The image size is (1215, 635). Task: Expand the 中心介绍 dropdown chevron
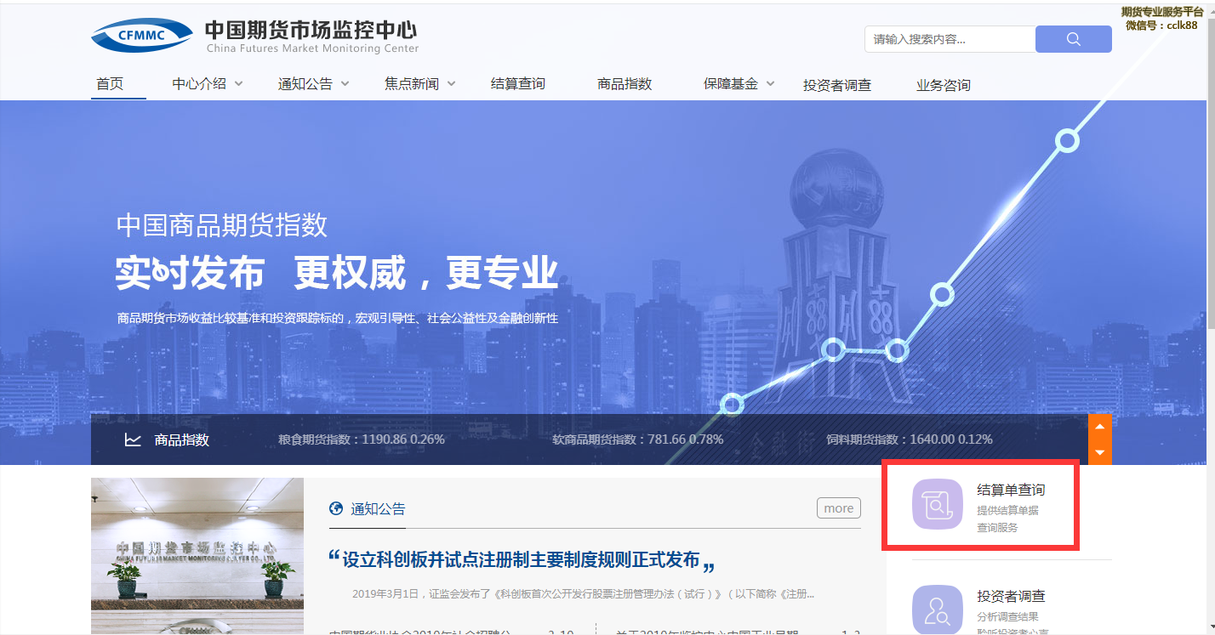coord(239,83)
